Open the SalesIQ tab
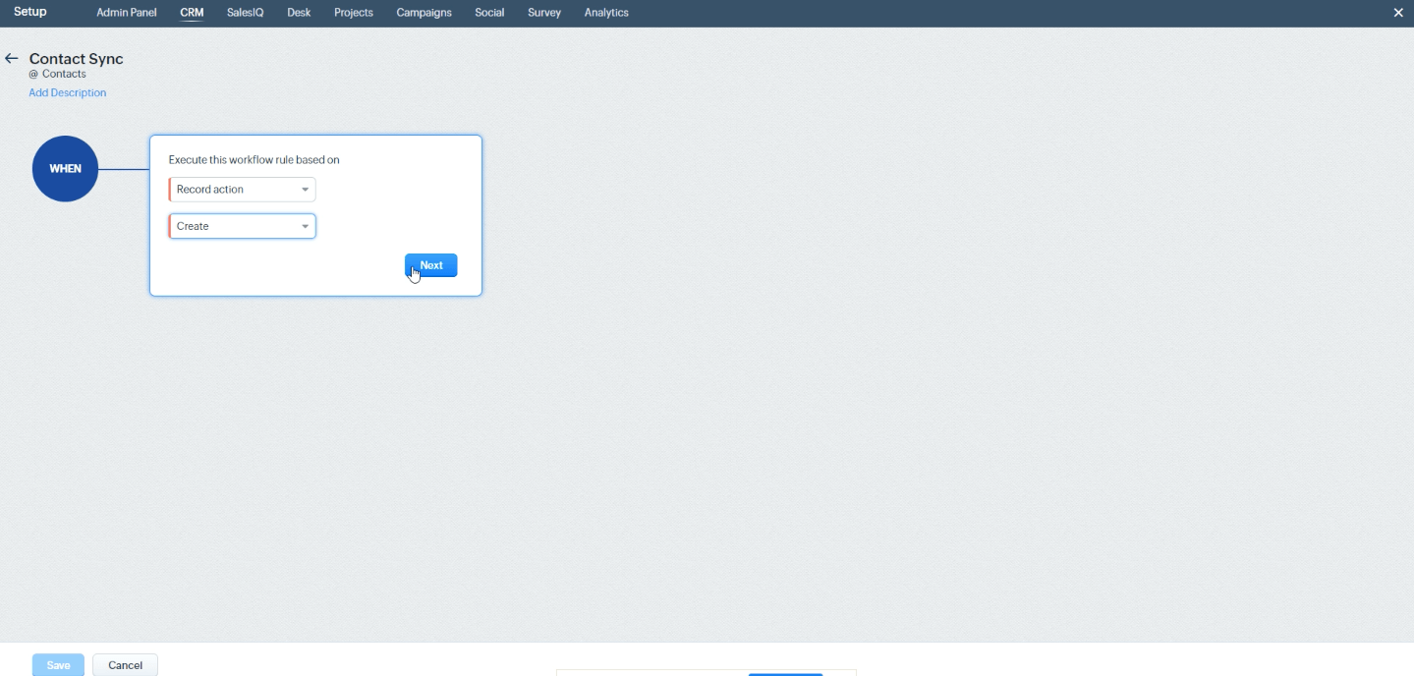This screenshot has width=1414, height=676. [243, 13]
